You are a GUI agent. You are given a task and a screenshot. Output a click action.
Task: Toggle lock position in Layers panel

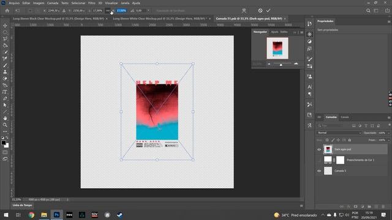point(338,140)
